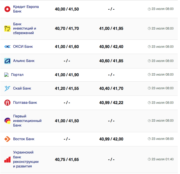The width and height of the screenshot is (180, 174).
Task: Click the 23 июля 01:40 timestamp
Action: [x=162, y=159]
